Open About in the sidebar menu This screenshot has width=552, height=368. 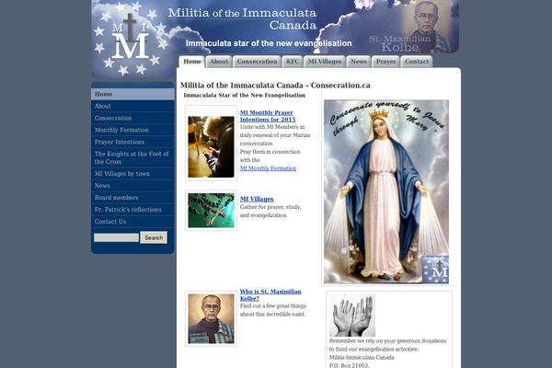[x=132, y=106]
